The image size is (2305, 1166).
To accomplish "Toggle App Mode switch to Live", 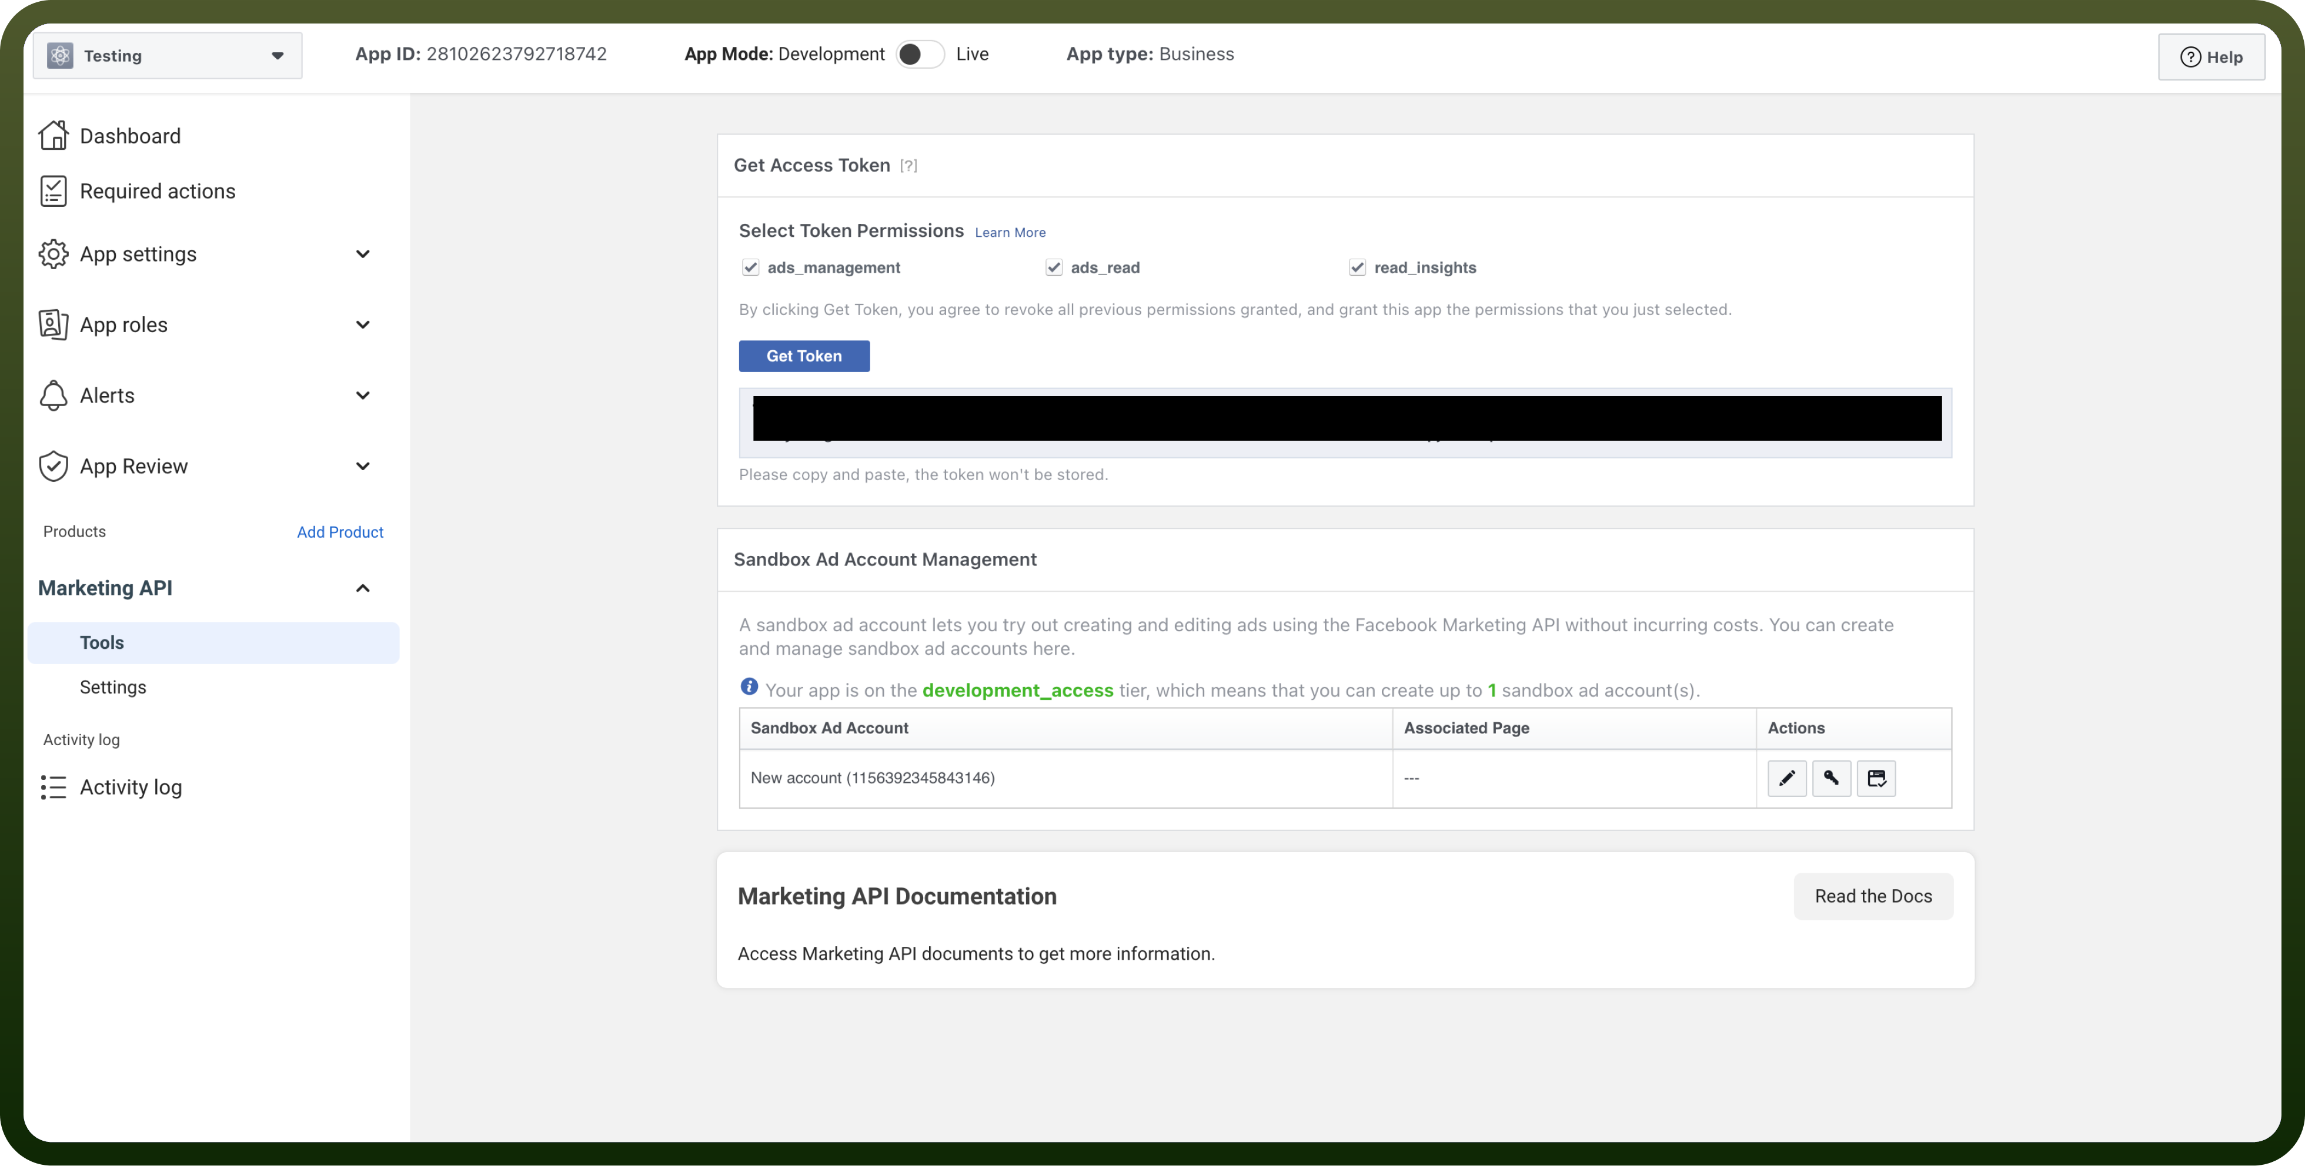I will pyautogui.click(x=920, y=55).
